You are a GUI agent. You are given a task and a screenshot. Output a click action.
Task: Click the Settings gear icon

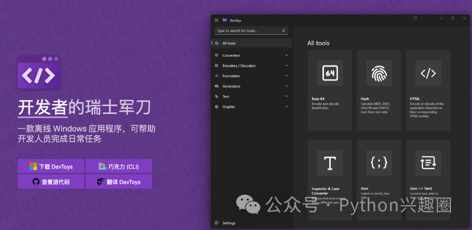tap(216, 223)
